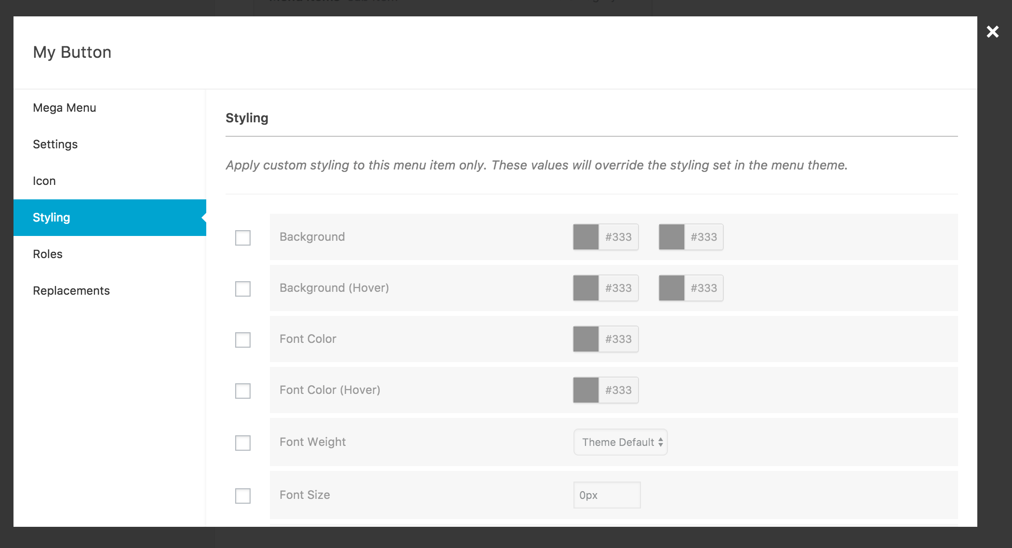This screenshot has width=1012, height=548.
Task: Switch to the Replacements tab
Action: [71, 290]
